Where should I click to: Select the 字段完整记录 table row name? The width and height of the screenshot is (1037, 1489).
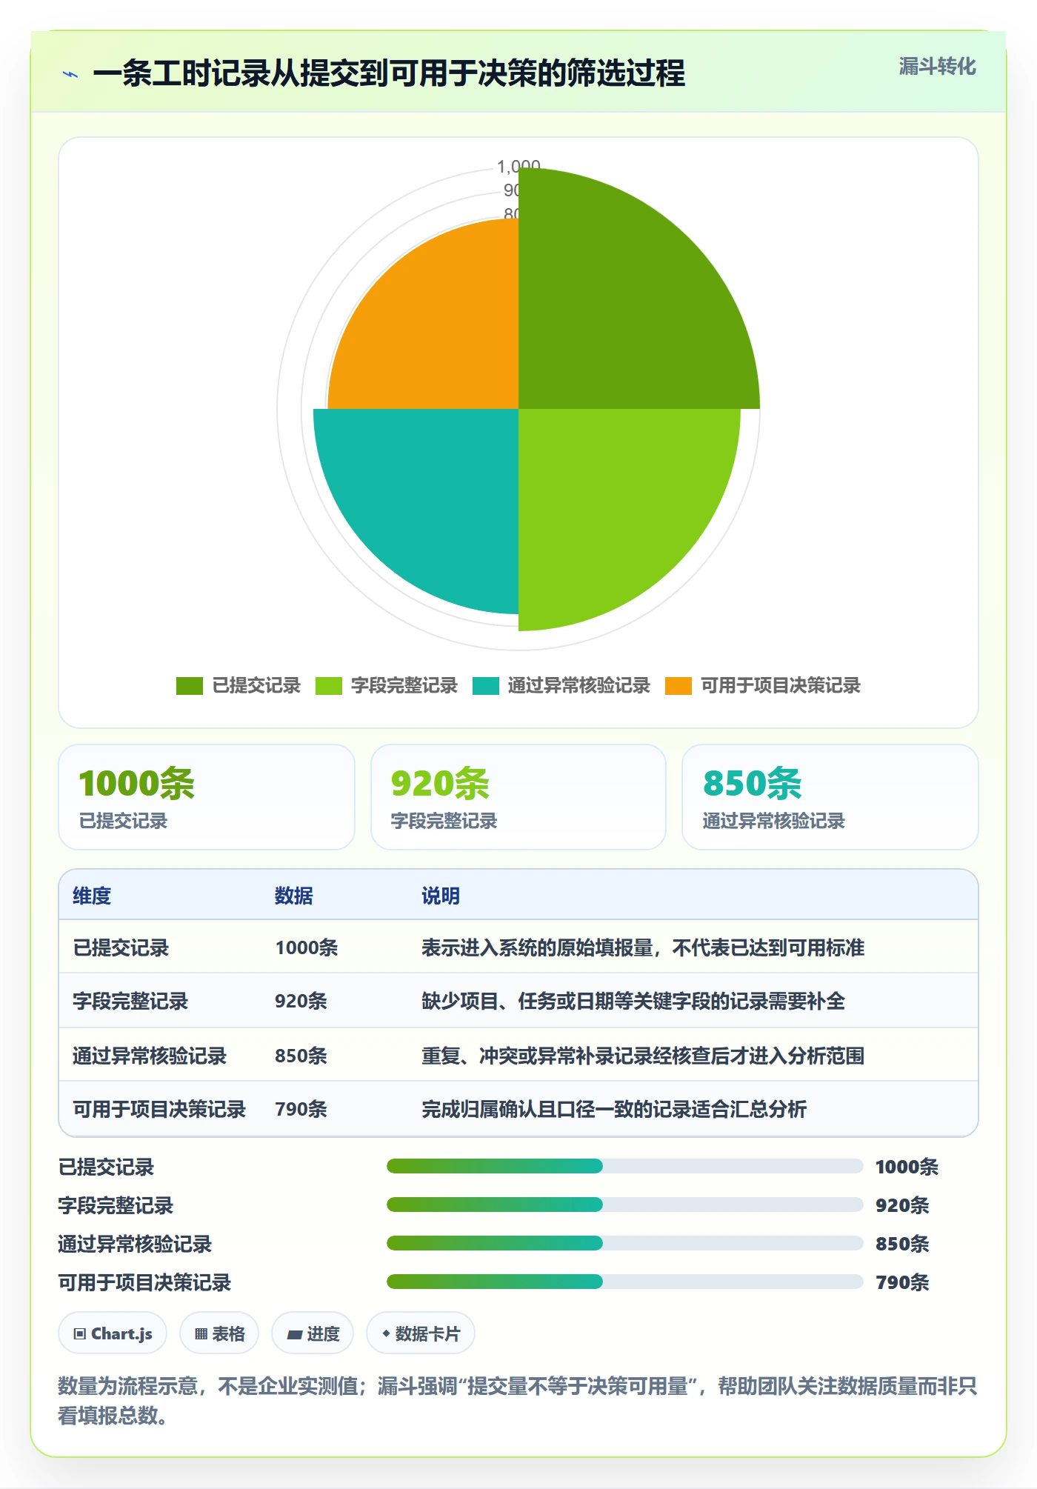click(130, 1001)
